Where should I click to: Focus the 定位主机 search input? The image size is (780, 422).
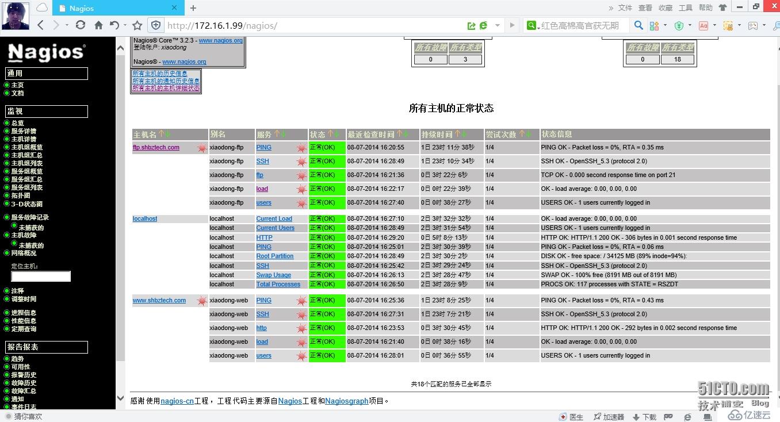41,277
